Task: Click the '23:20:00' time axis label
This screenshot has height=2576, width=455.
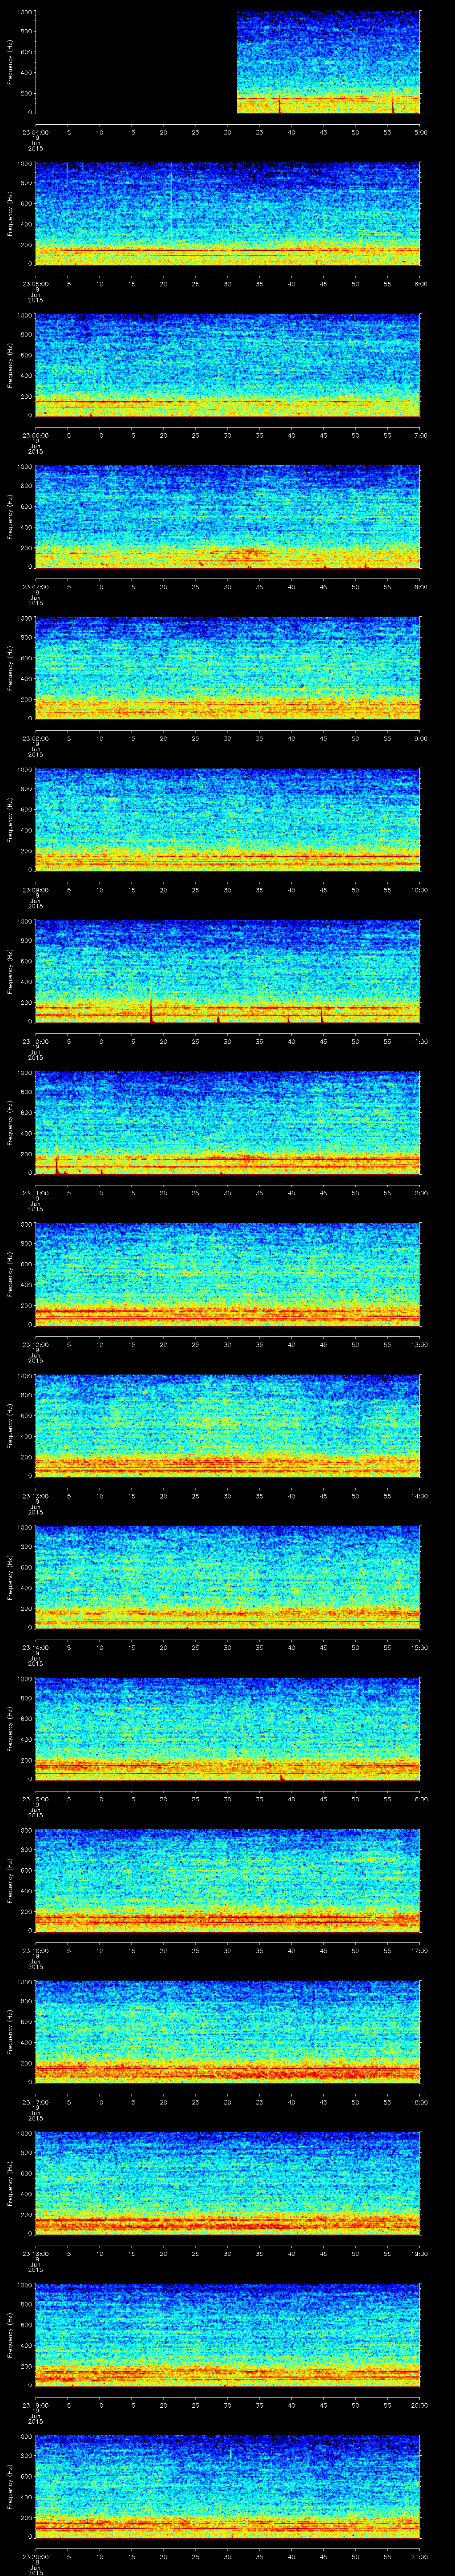Action: pos(35,2556)
